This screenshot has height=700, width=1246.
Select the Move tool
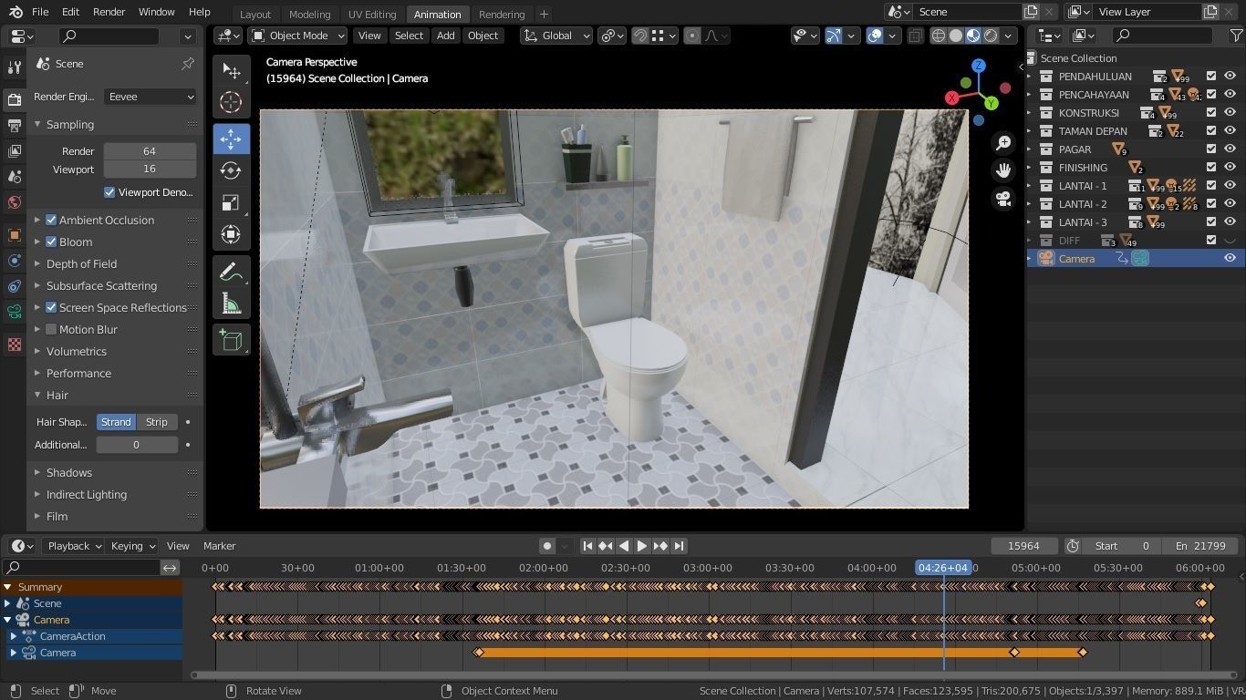(x=231, y=139)
